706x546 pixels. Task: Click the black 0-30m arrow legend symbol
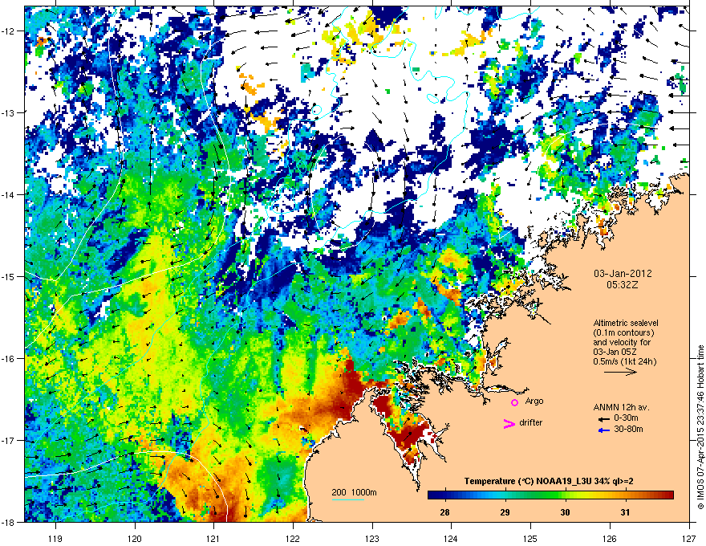click(603, 418)
